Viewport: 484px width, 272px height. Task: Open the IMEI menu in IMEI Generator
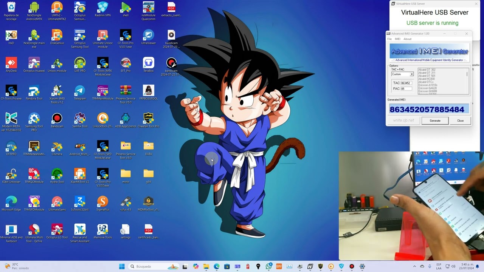click(x=397, y=39)
